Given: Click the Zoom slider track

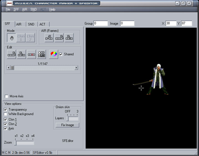Looking at the screenshot, I should click(25, 143).
